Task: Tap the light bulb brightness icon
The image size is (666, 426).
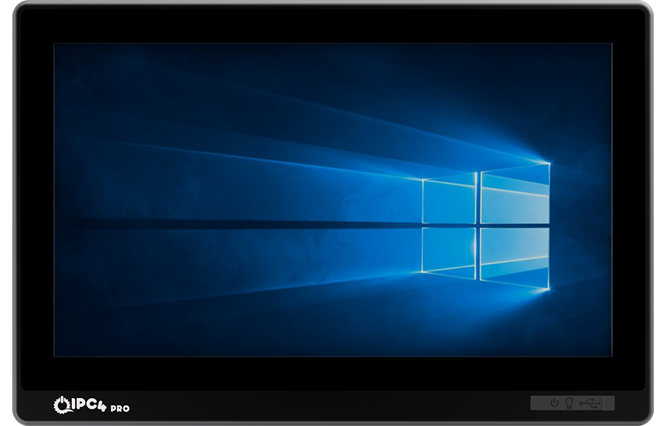Action: click(x=569, y=403)
